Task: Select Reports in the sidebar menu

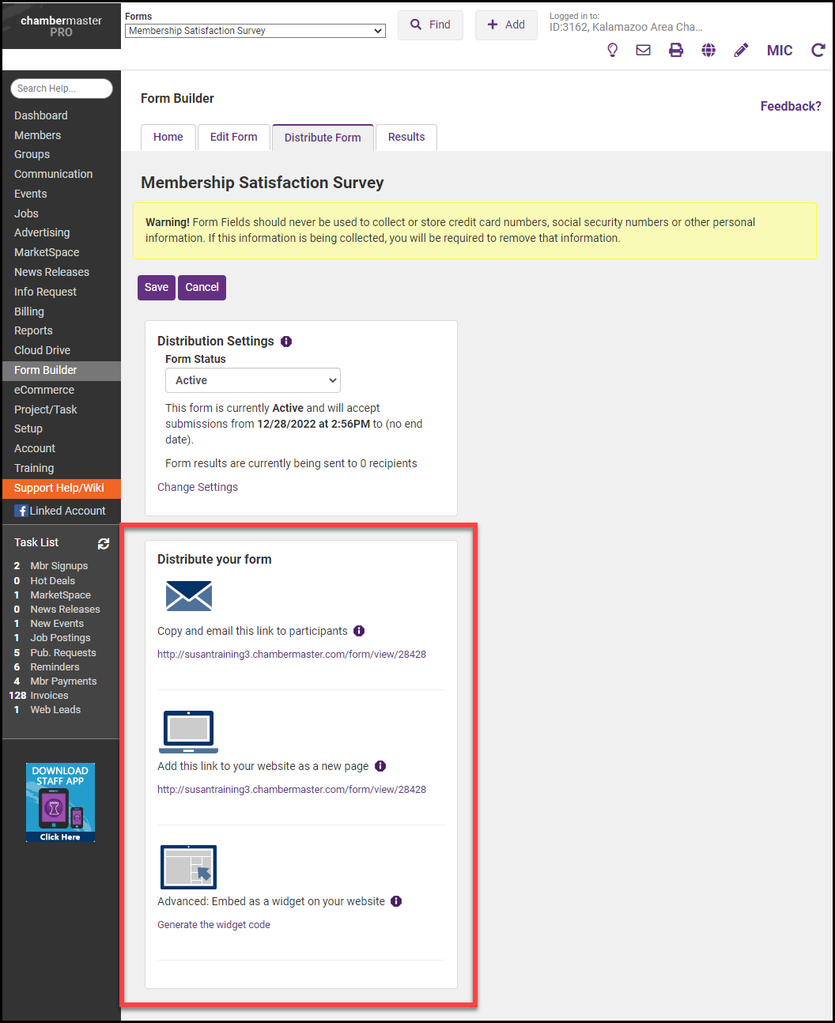Action: coord(33,330)
